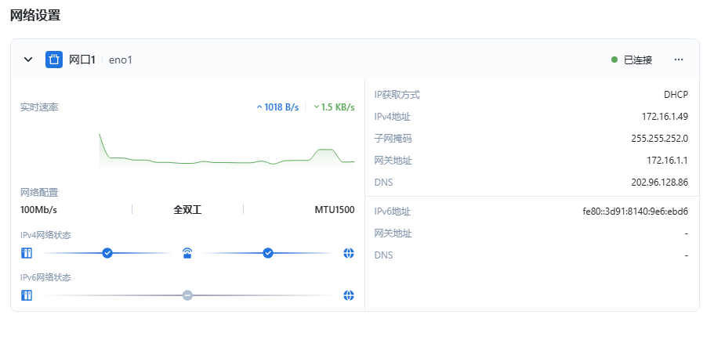The height and width of the screenshot is (340, 714).
Task: Open the three-dot more options menu
Action: tap(679, 60)
